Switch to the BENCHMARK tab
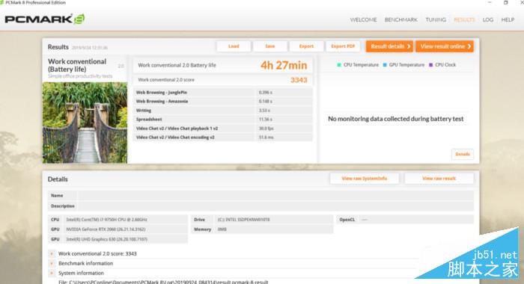This screenshot has width=524, height=284. (x=401, y=19)
